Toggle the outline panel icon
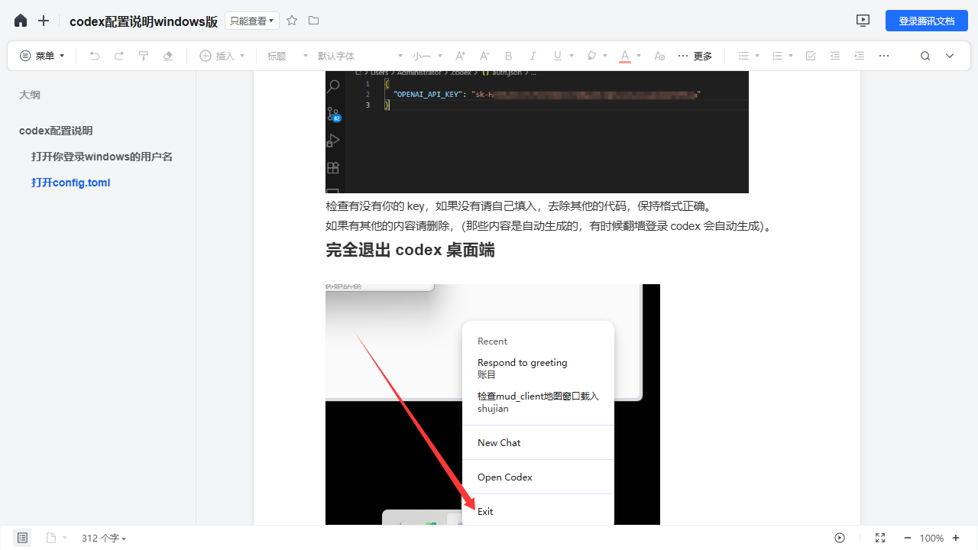 22,538
